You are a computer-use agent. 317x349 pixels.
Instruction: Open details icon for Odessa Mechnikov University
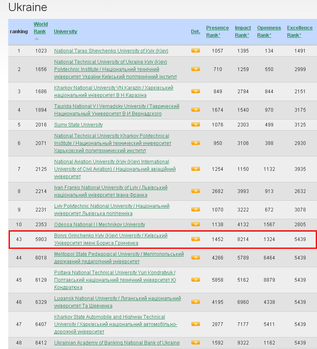(195, 224)
